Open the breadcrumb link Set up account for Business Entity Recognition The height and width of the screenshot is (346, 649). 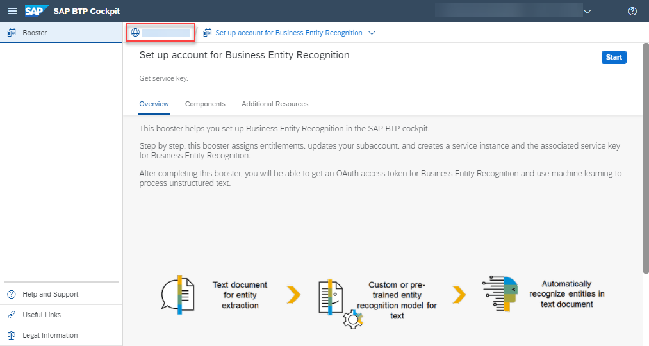(x=289, y=33)
